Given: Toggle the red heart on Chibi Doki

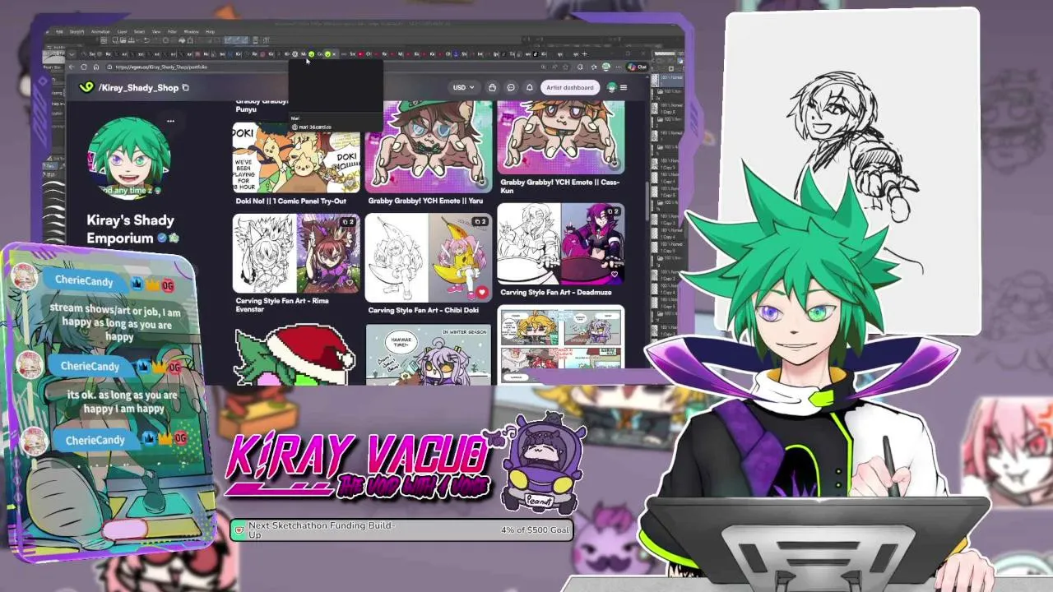Looking at the screenshot, I should coord(482,292).
